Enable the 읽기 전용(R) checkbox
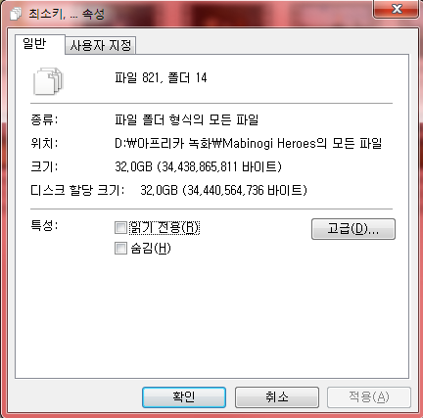 point(120,227)
